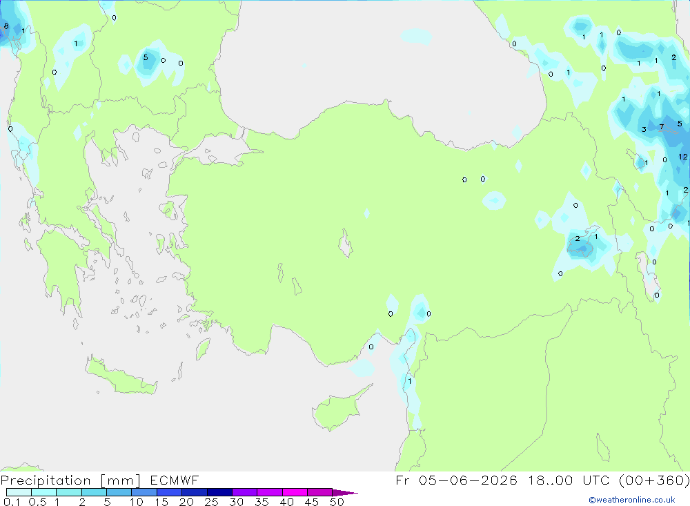Click the 0.5–1 mm legend color swatch
The height and width of the screenshot is (506, 690).
point(43,492)
